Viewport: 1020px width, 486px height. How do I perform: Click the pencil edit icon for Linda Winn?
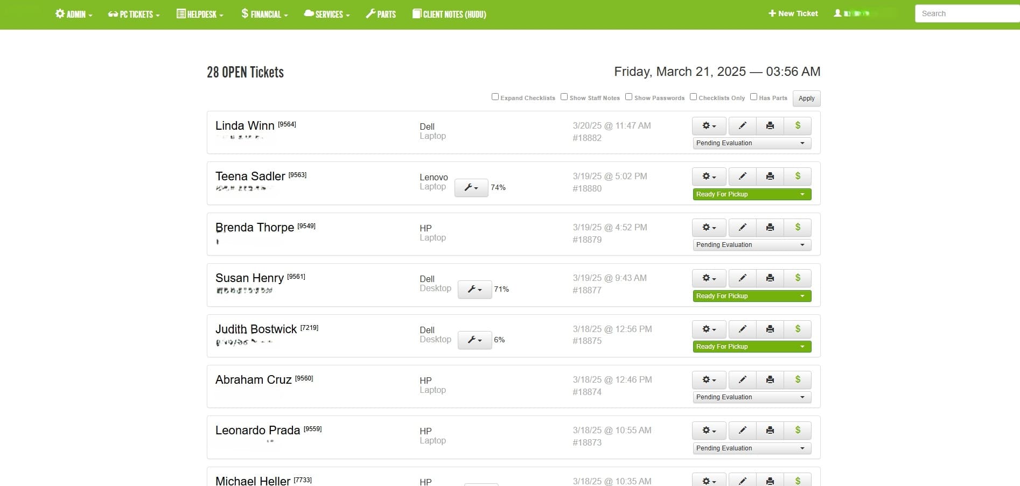742,126
